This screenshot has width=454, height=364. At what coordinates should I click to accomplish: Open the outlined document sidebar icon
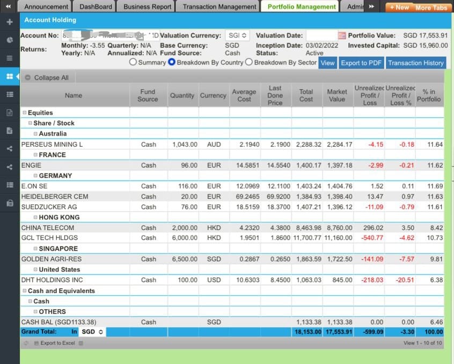10,112
